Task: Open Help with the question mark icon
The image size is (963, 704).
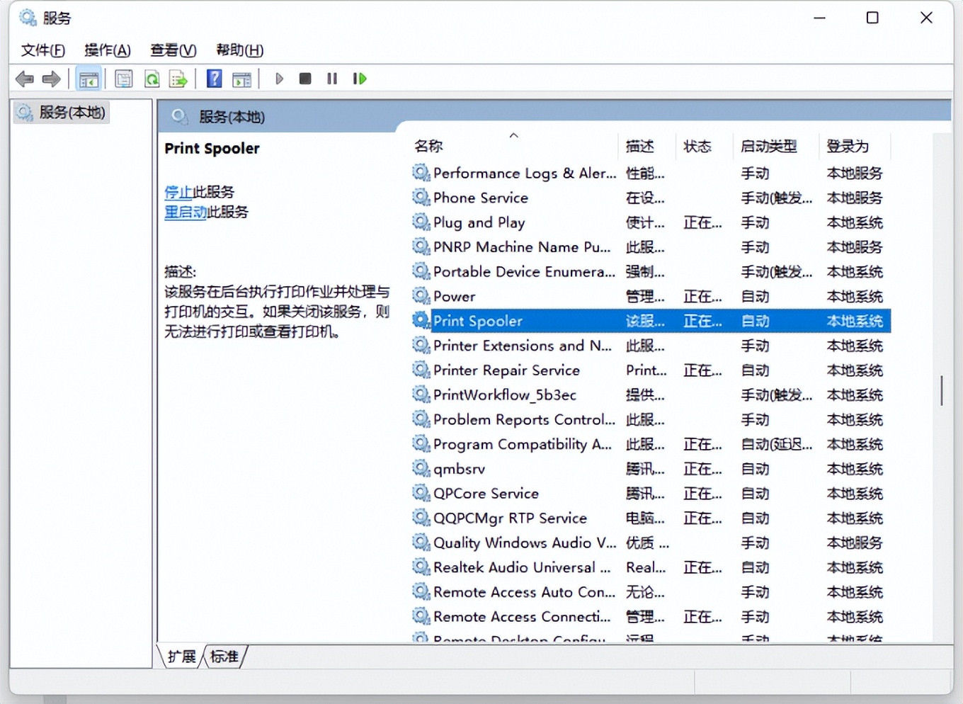Action: click(x=214, y=78)
